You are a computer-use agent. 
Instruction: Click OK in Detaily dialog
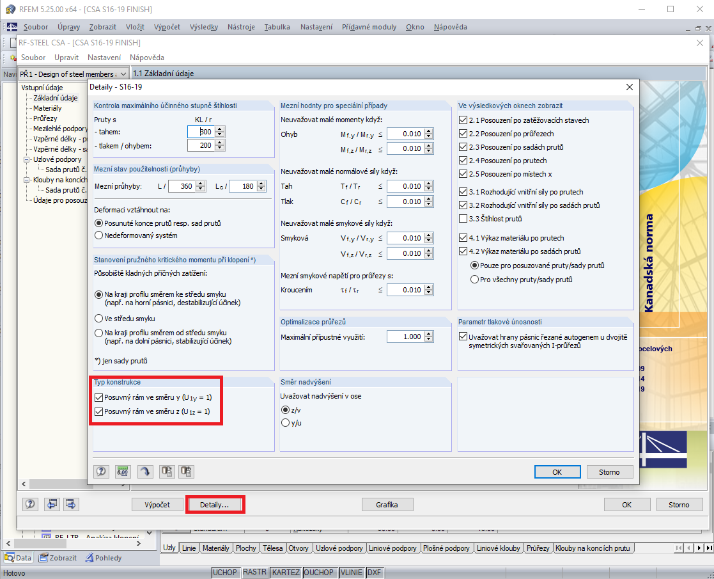point(557,472)
